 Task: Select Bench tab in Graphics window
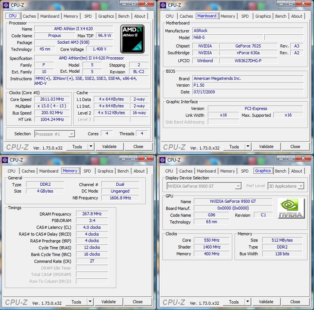click(x=280, y=171)
